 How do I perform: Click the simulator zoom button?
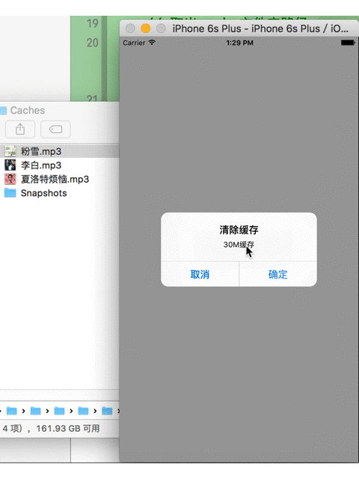[161, 28]
